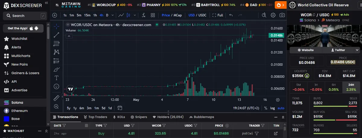Open the MetaWin Casino banner
The image size is (362, 138).
pos(68,5)
